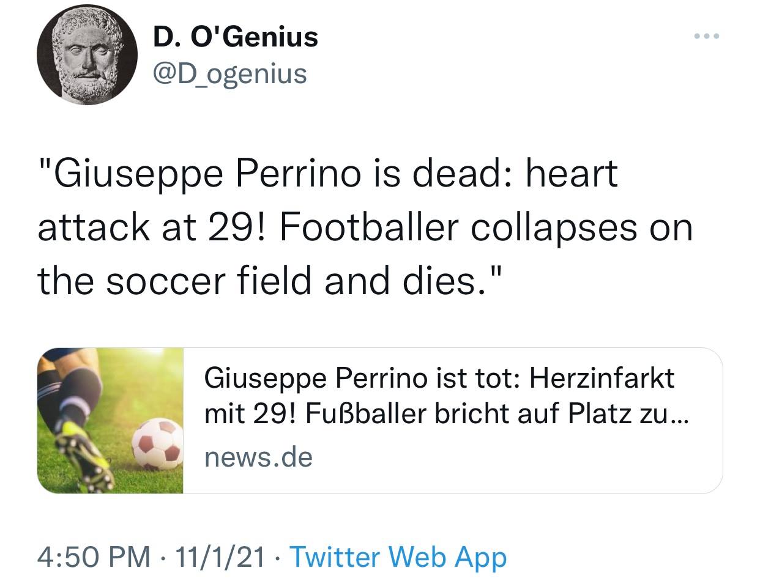Screen dimensions: 760x584
Task: Open the D. O'Genius display name
Action: (x=236, y=37)
